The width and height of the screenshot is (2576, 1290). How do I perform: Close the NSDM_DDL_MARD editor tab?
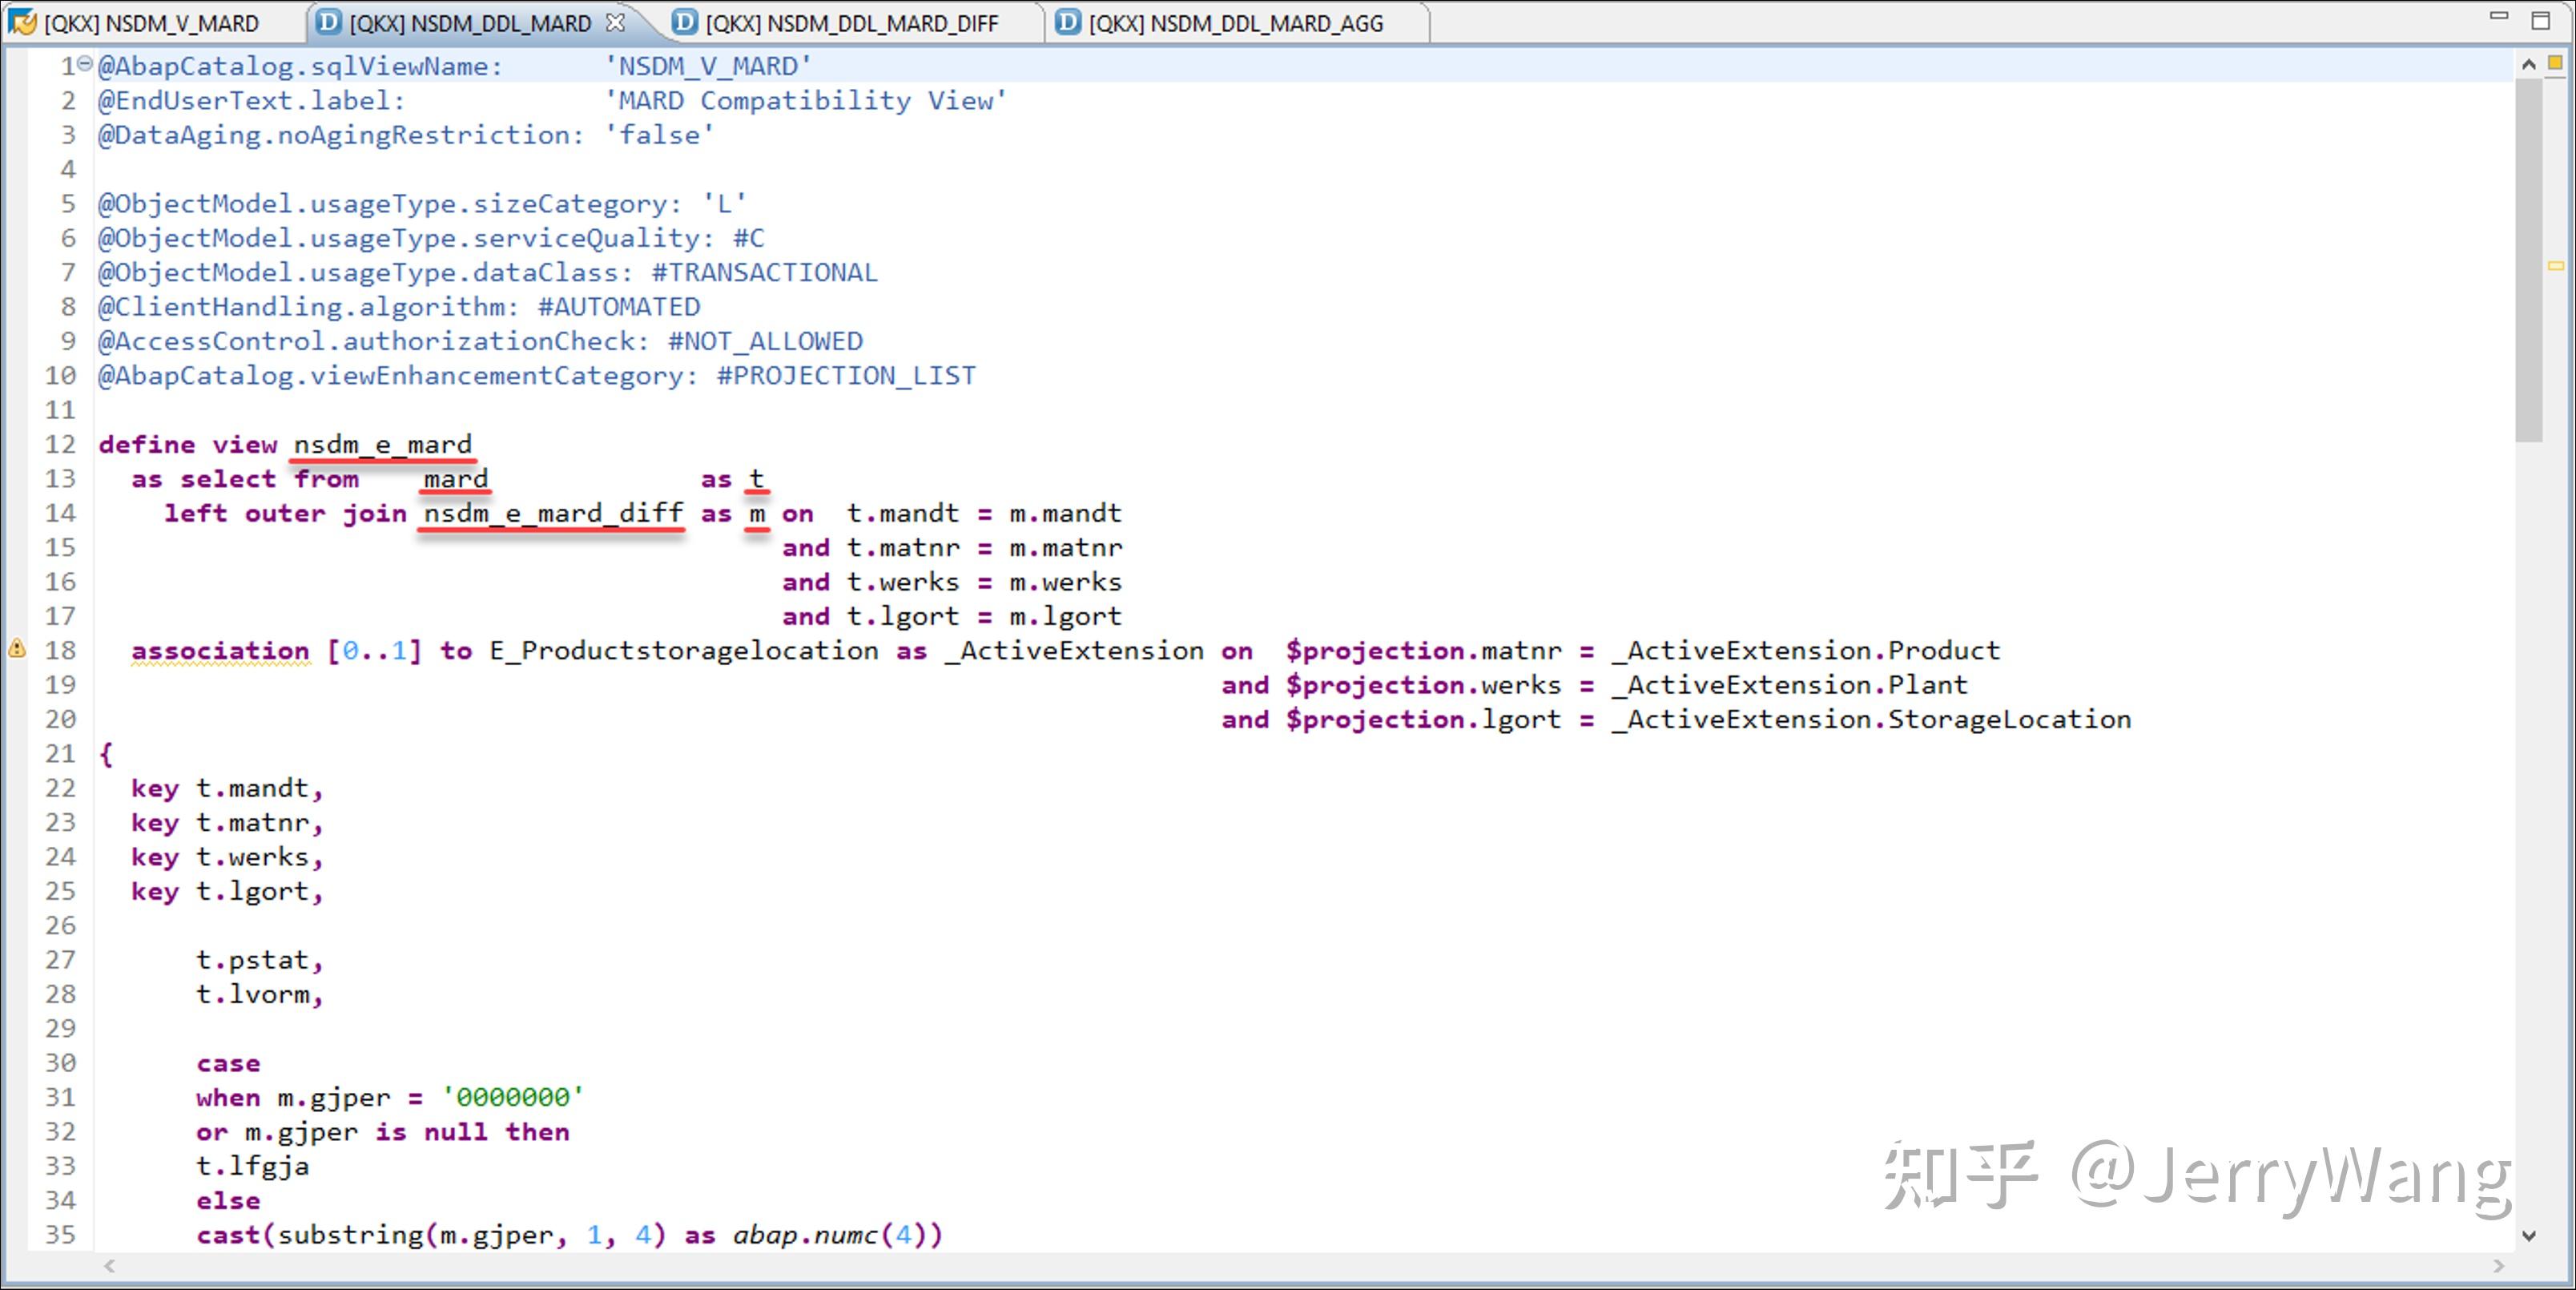[618, 20]
